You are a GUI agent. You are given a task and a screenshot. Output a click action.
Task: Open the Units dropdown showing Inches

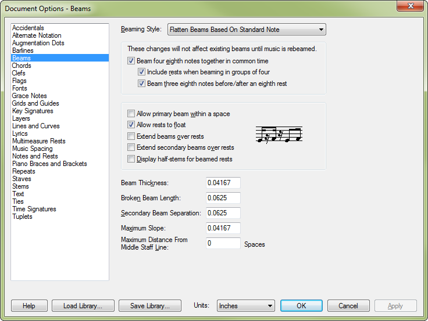click(245, 306)
